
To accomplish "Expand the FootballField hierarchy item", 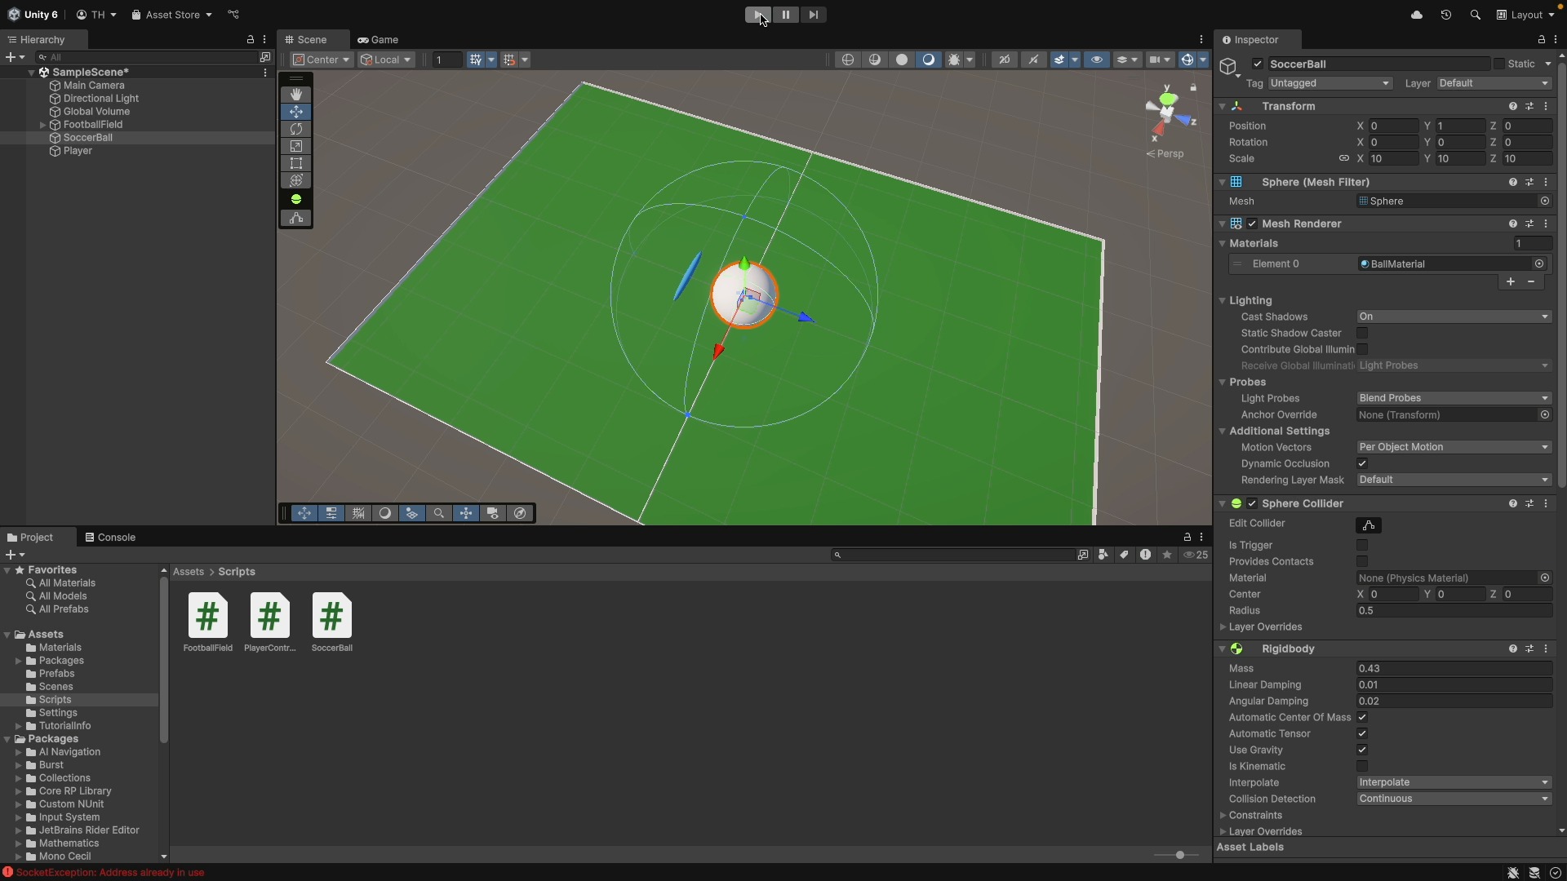I will 42,125.
